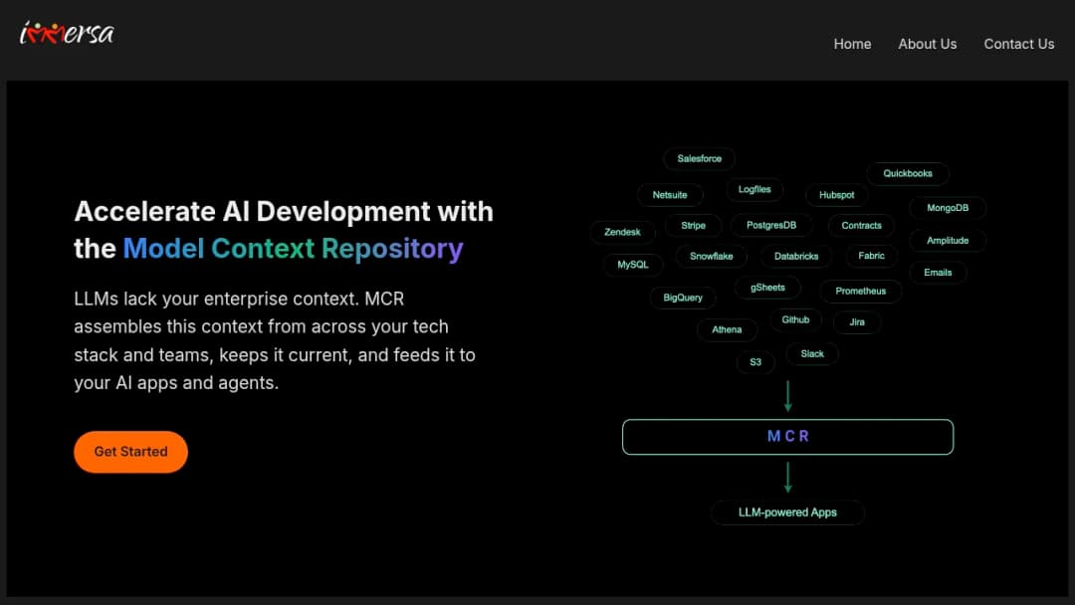Screen dimensions: 1075x605
Task: Select the Emails tag
Action: pyautogui.click(x=938, y=273)
